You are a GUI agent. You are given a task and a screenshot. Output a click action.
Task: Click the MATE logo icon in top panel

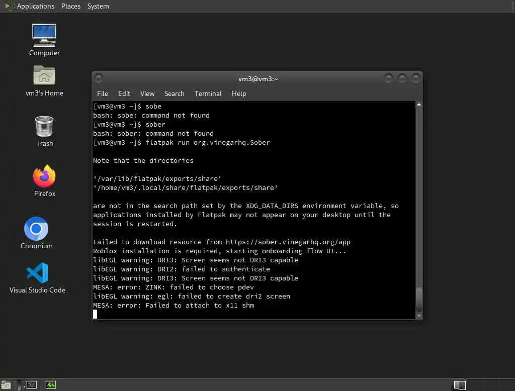pyautogui.click(x=9, y=6)
